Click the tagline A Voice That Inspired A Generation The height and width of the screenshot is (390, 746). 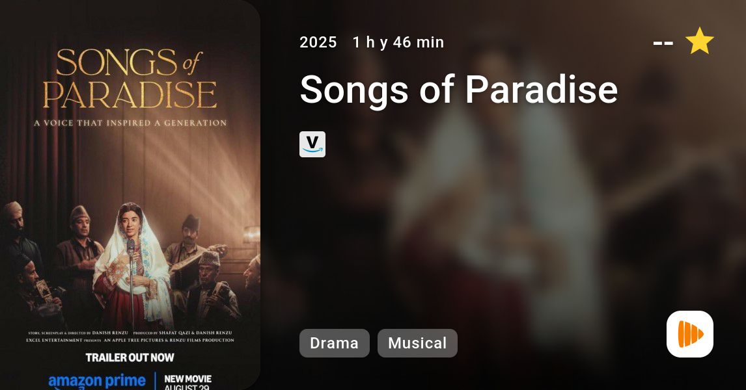(x=130, y=123)
